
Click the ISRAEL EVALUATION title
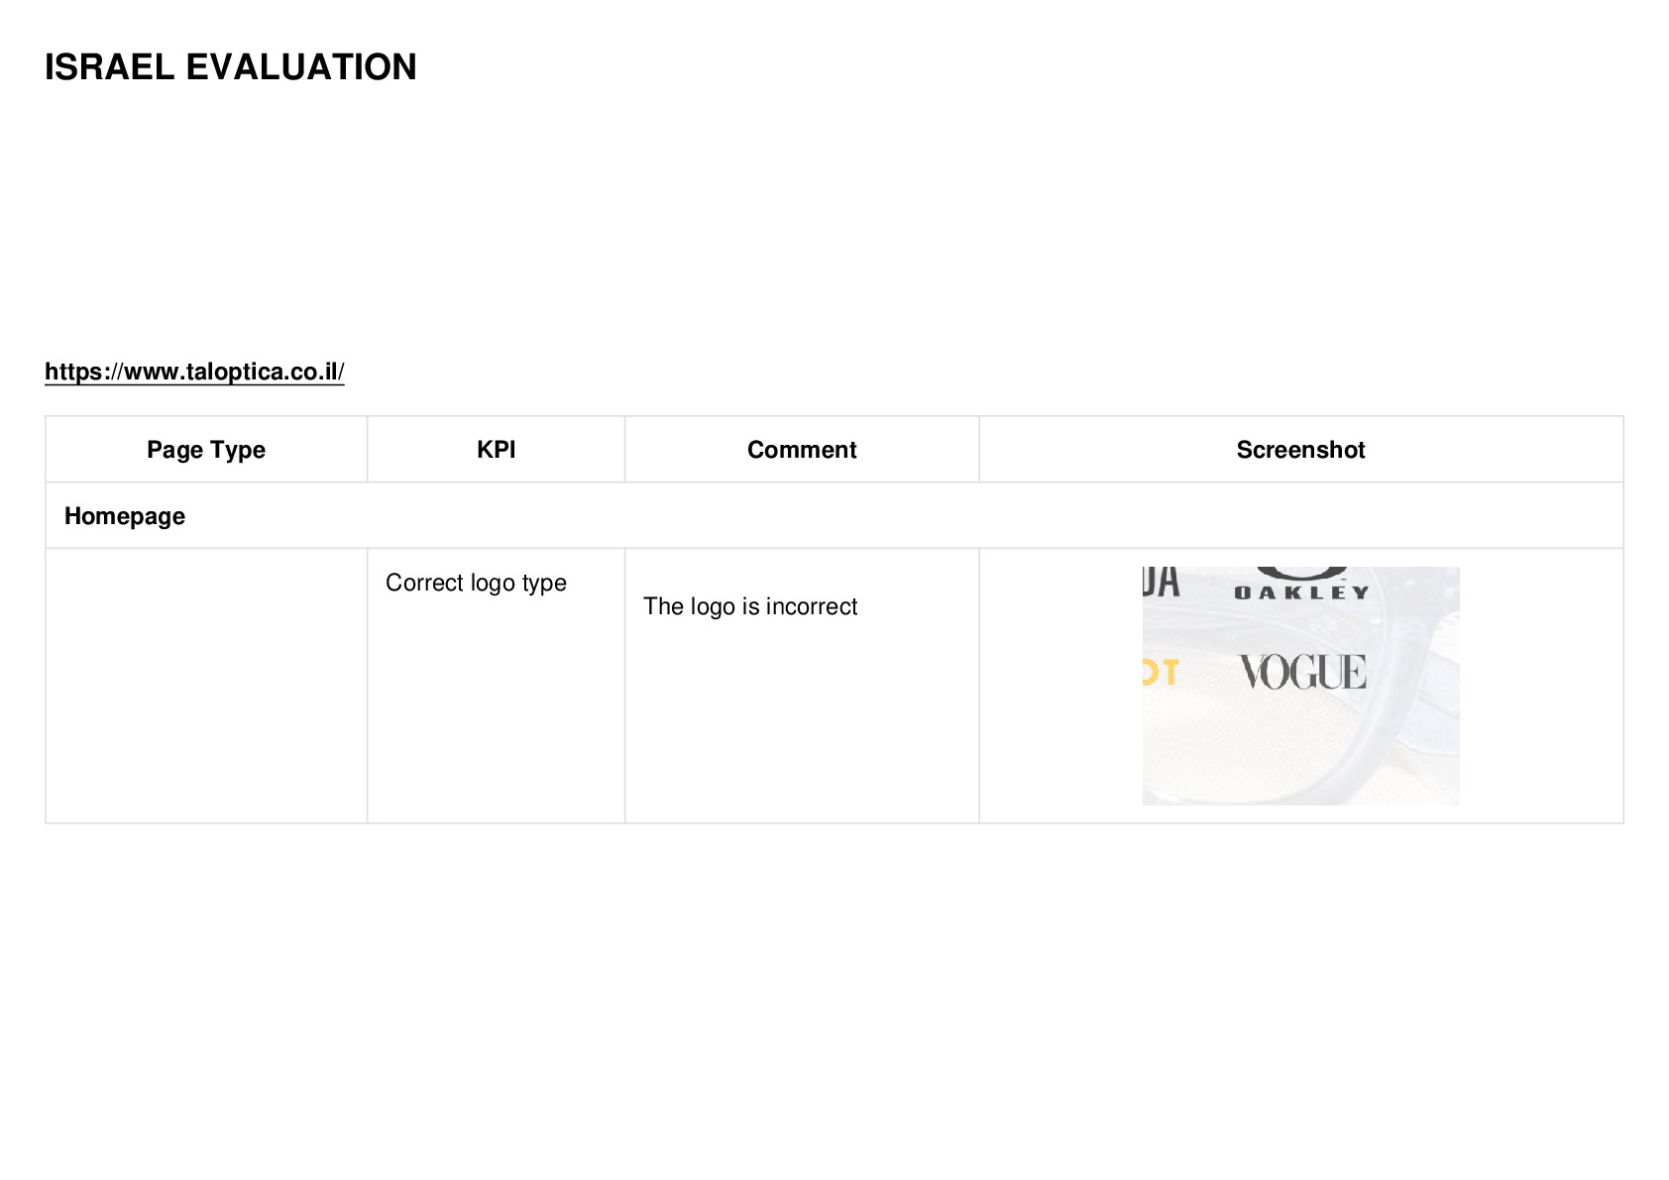pos(231,67)
